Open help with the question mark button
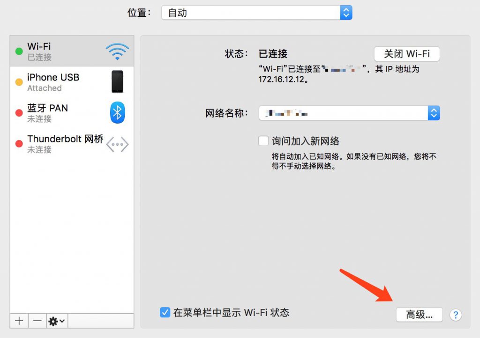Image resolution: width=480 pixels, height=338 pixels. pyautogui.click(x=455, y=315)
